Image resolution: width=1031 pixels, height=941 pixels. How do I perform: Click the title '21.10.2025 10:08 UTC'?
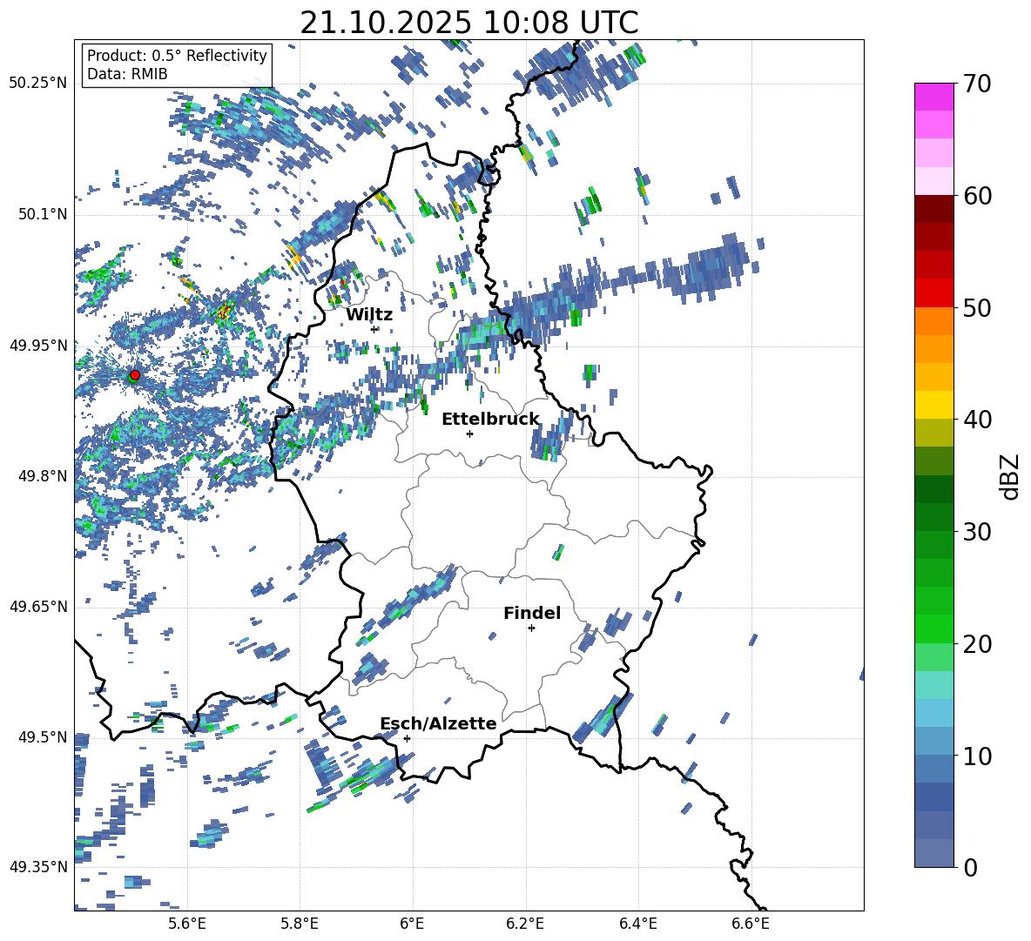pyautogui.click(x=468, y=23)
